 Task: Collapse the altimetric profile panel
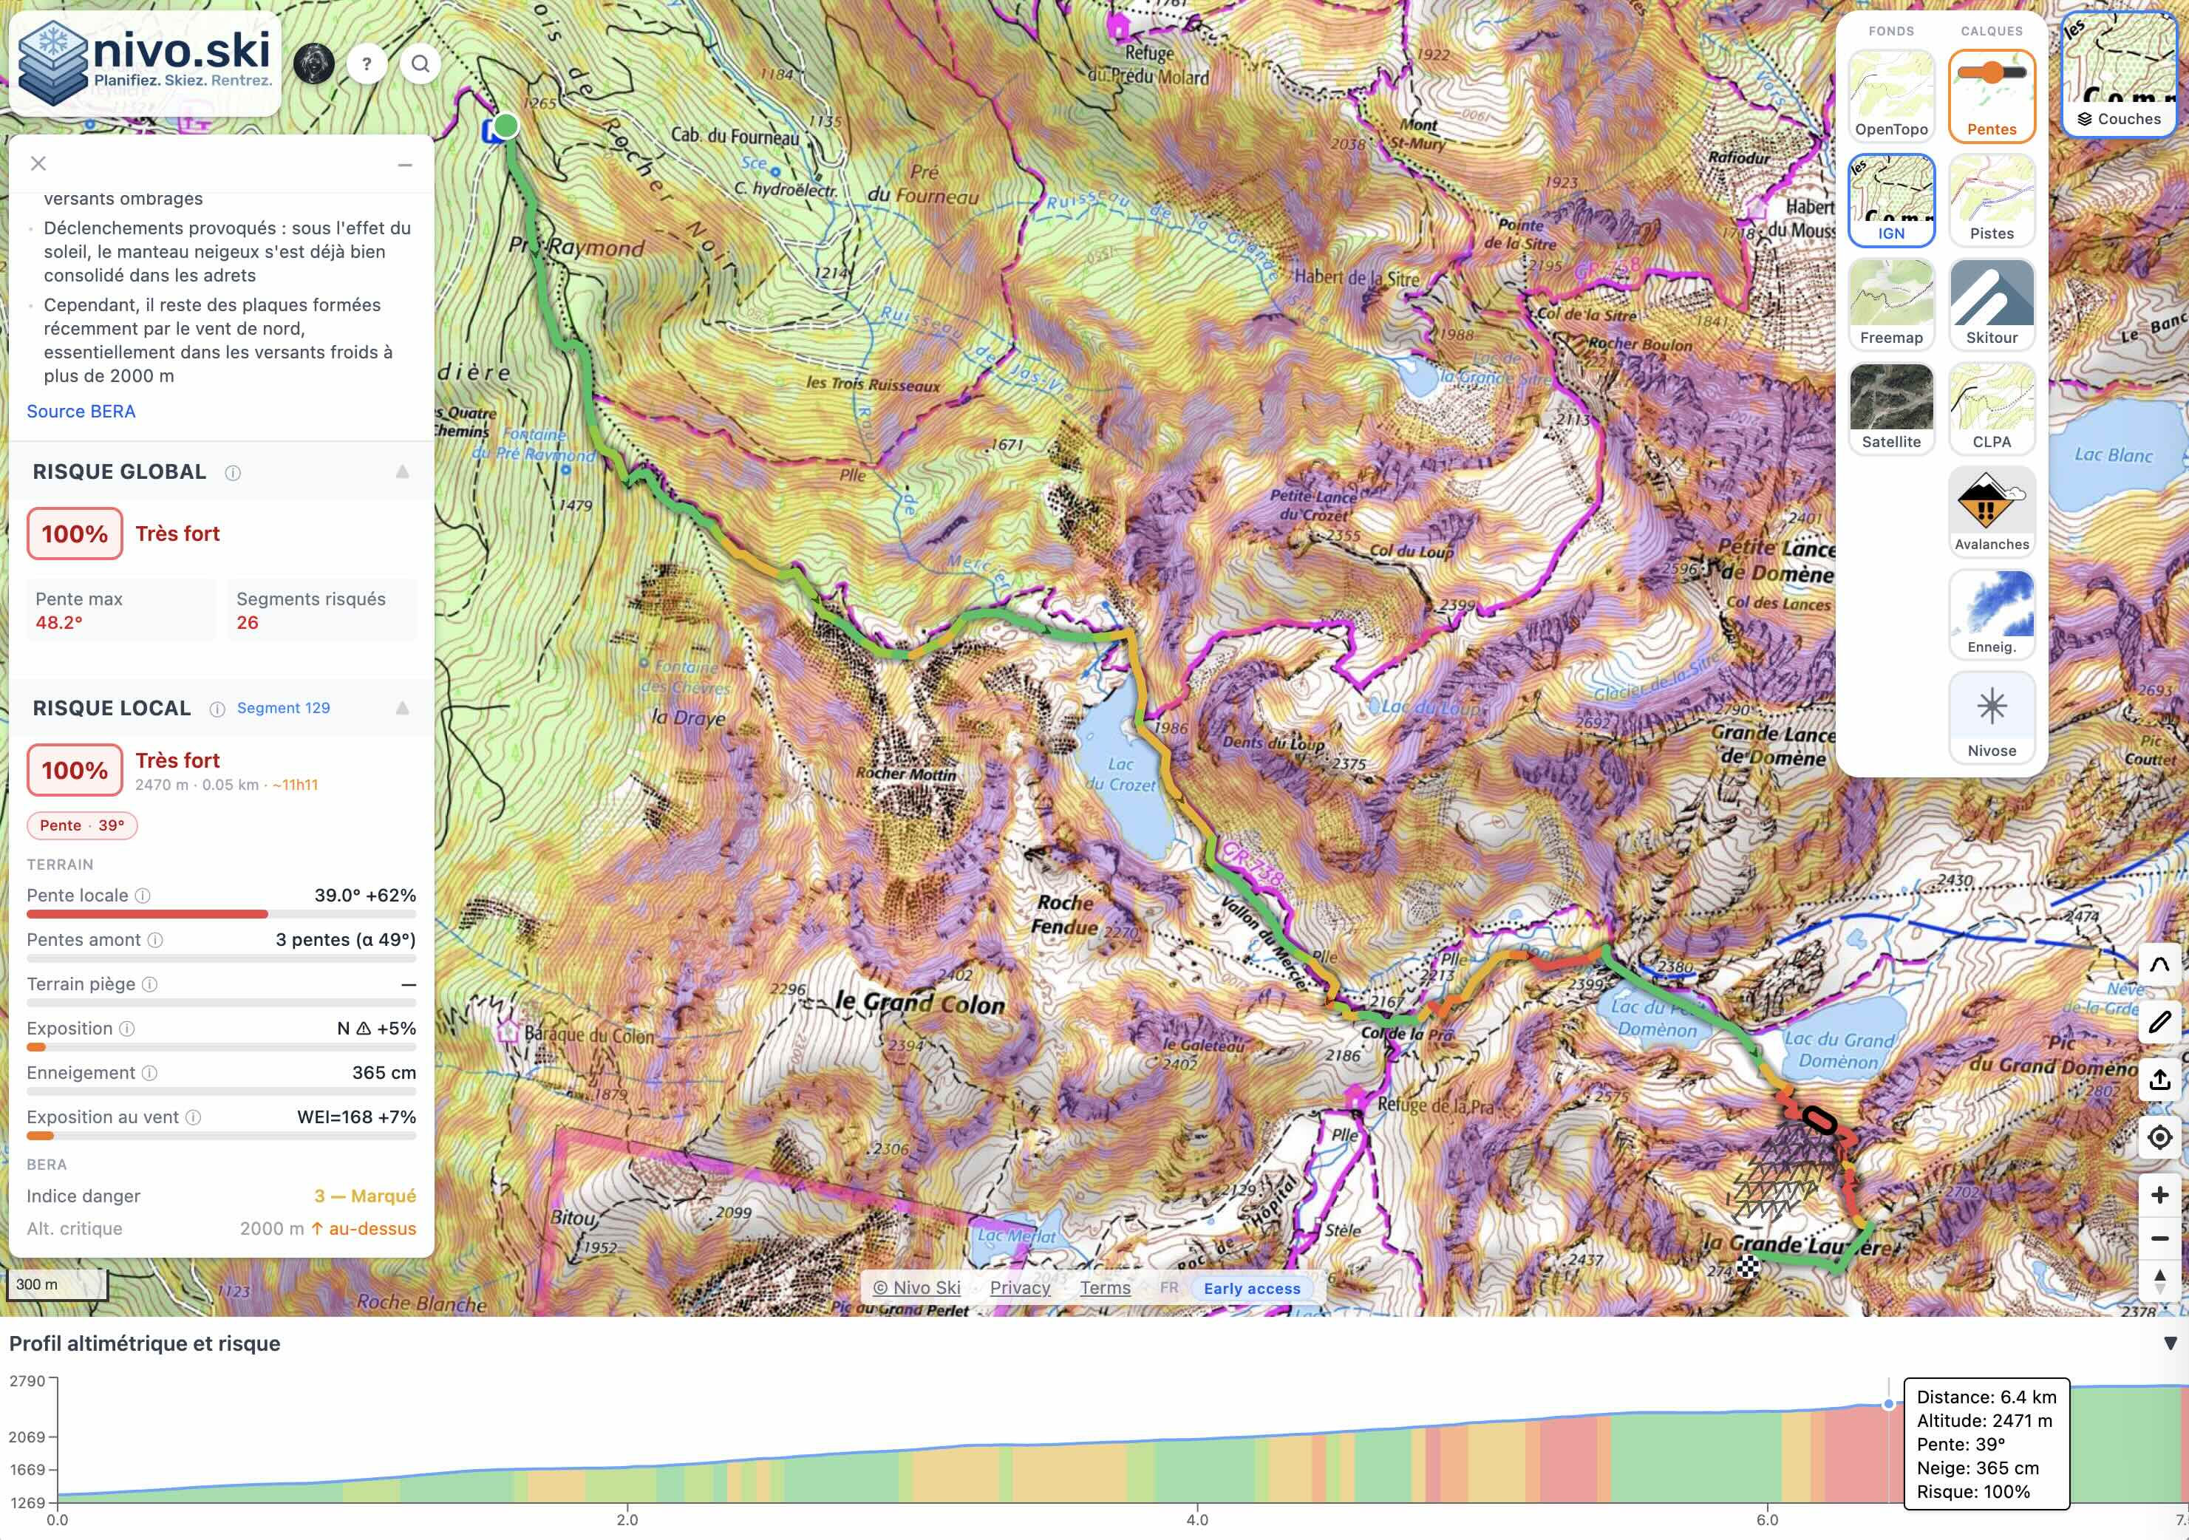2170,1343
